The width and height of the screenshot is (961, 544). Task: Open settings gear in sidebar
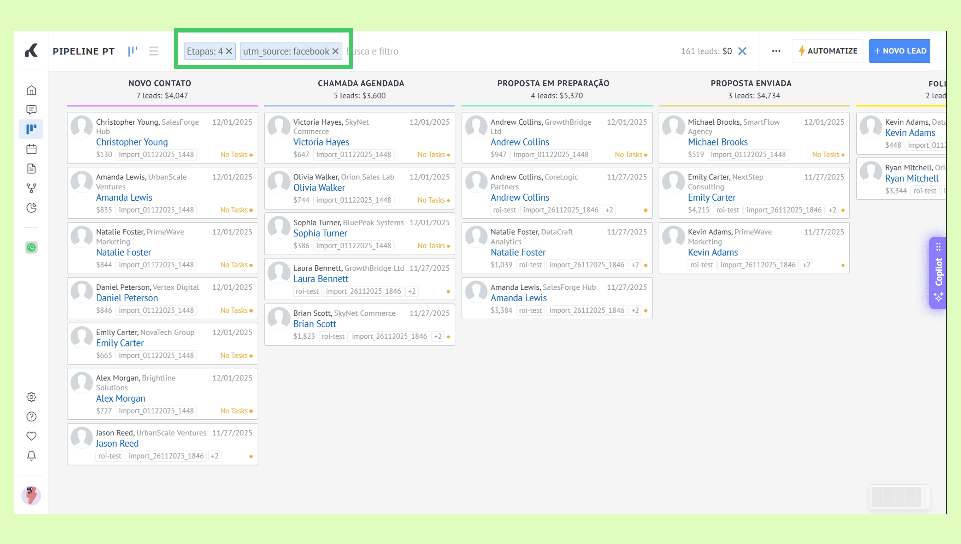click(31, 397)
